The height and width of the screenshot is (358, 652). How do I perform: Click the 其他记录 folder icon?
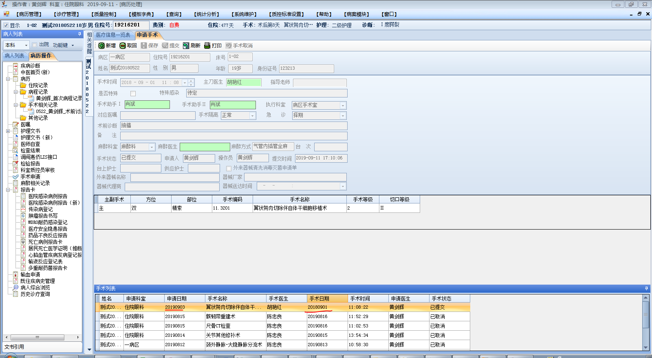[23, 118]
